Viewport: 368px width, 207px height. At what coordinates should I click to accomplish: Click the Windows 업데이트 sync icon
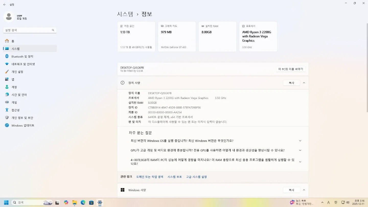(x=7, y=125)
